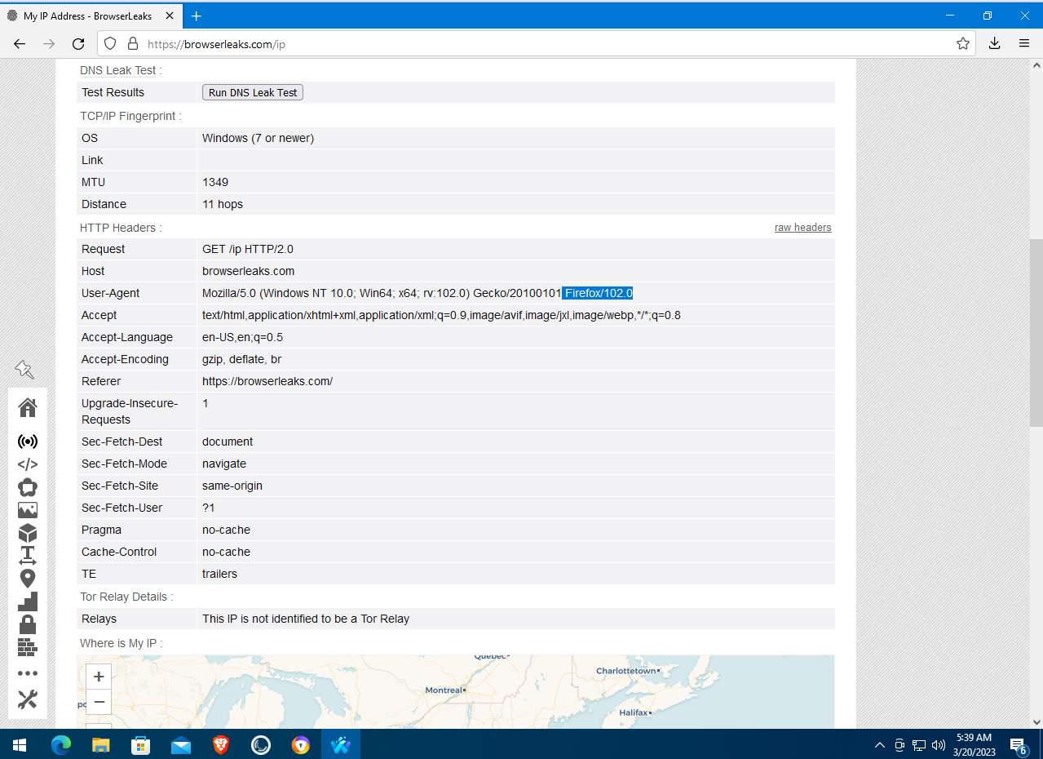
Task: Open the SSL/TLS padlock sidebar icon
Action: [x=28, y=625]
